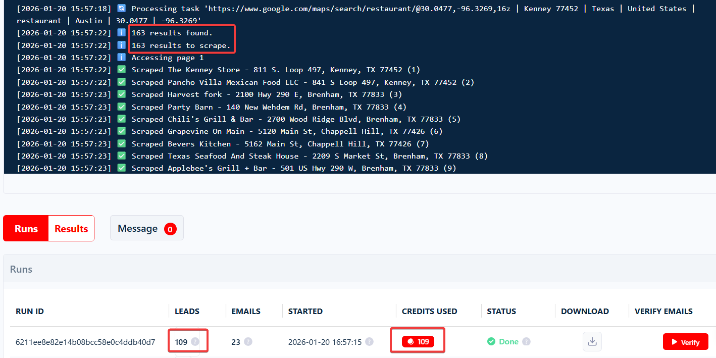Click log line for Party Barn

tap(269, 107)
